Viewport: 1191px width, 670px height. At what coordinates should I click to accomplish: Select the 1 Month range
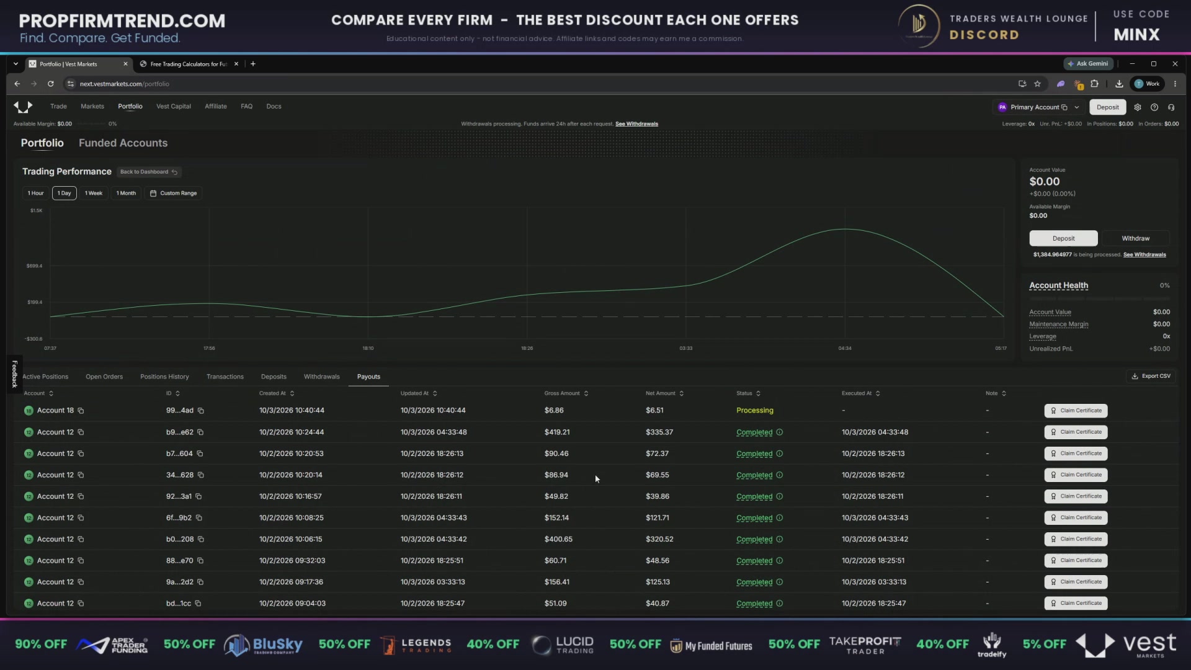(x=126, y=193)
